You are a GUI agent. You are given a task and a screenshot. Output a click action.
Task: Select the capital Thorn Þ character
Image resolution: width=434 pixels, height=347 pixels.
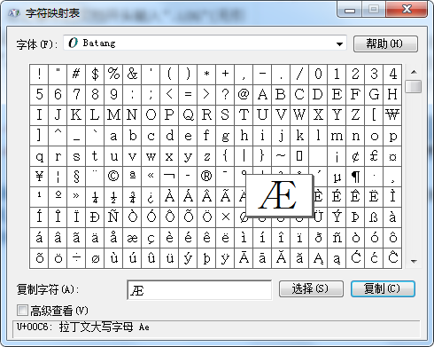(355, 217)
